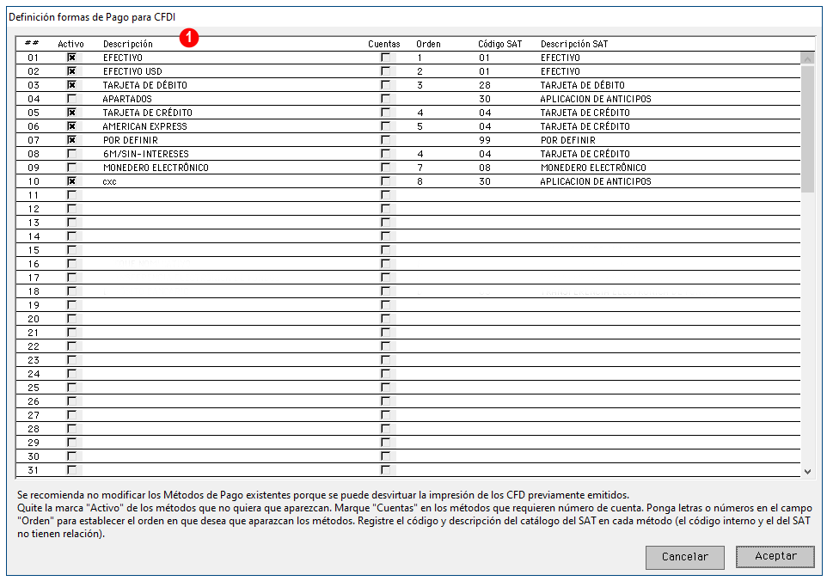Click the vertical scrollbar thumb

(x=807, y=129)
